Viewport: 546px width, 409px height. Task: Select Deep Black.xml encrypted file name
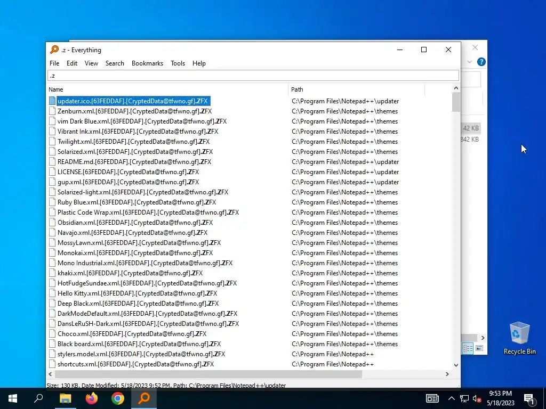point(138,303)
